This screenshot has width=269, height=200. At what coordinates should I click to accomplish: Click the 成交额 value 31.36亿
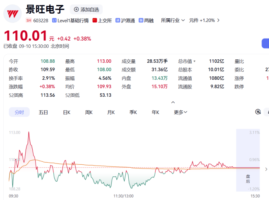tap(160, 70)
